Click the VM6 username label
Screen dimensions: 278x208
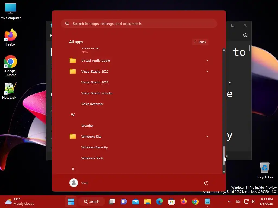pyautogui.click(x=85, y=183)
